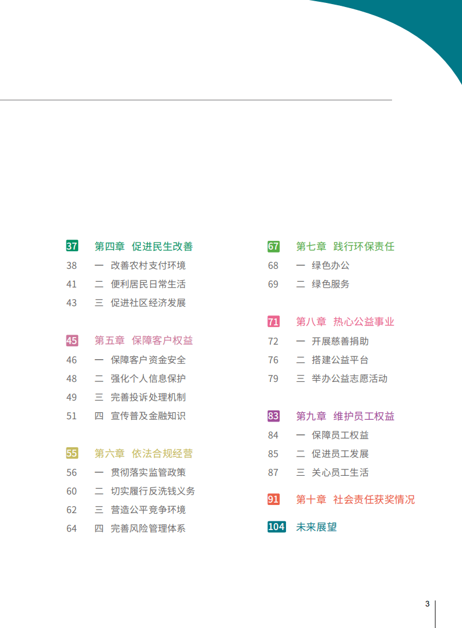Go to entry 一 改善农村支付环境

tap(140, 265)
